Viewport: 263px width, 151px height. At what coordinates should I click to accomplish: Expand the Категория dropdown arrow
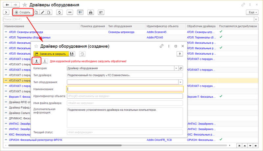(x=176, y=68)
